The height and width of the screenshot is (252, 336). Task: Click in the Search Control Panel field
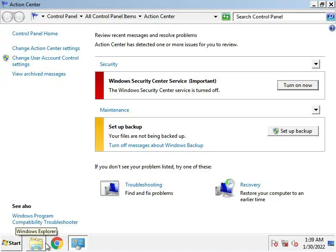tap(279, 17)
